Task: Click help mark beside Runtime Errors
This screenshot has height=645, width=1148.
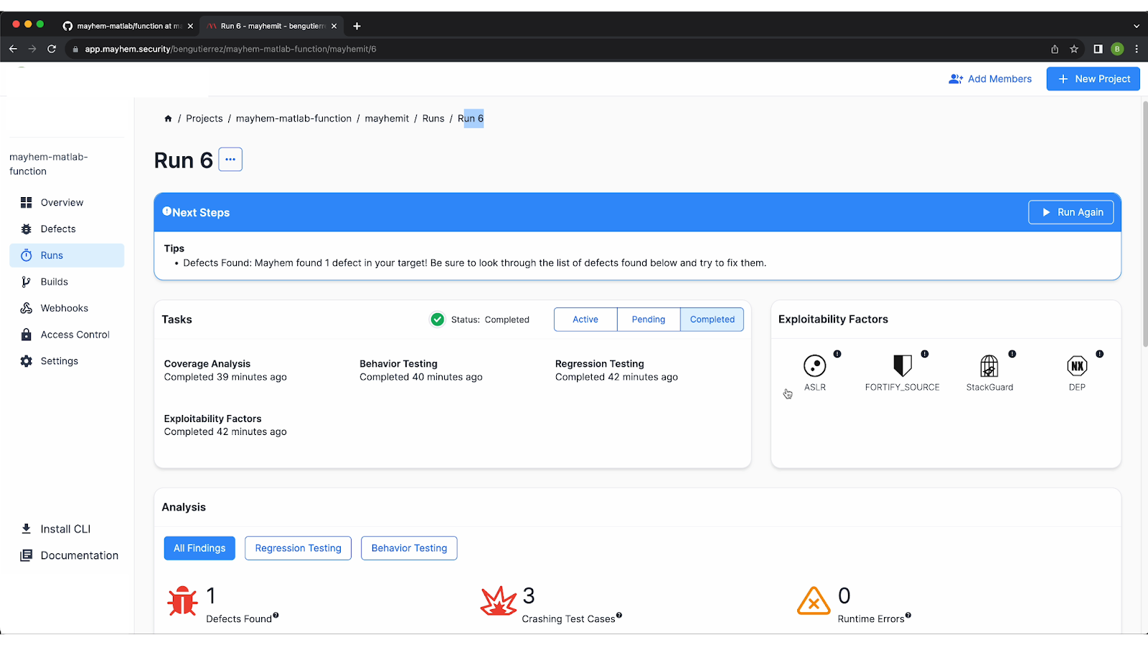Action: [908, 616]
